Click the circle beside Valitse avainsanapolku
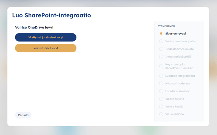The image size is (217, 135). [161, 41]
